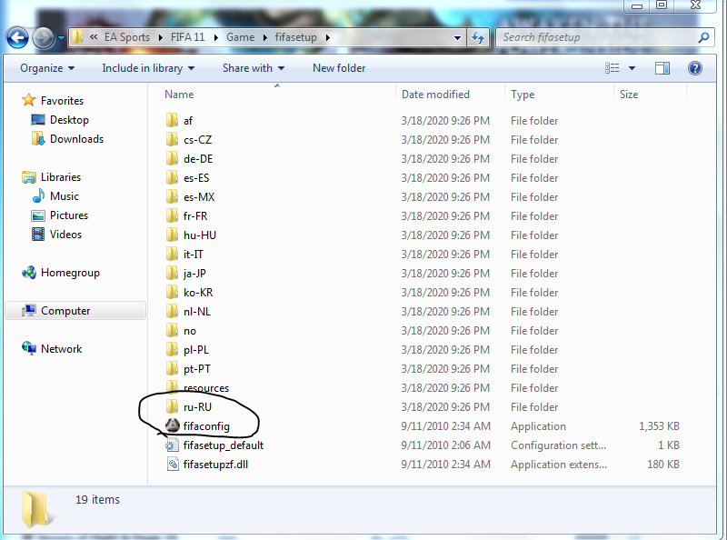Go back with the blue Back arrow
727x540 pixels.
click(x=17, y=37)
